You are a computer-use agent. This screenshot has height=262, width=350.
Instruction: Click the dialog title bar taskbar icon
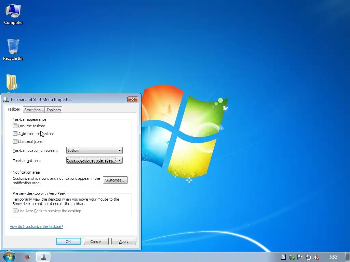(6, 99)
